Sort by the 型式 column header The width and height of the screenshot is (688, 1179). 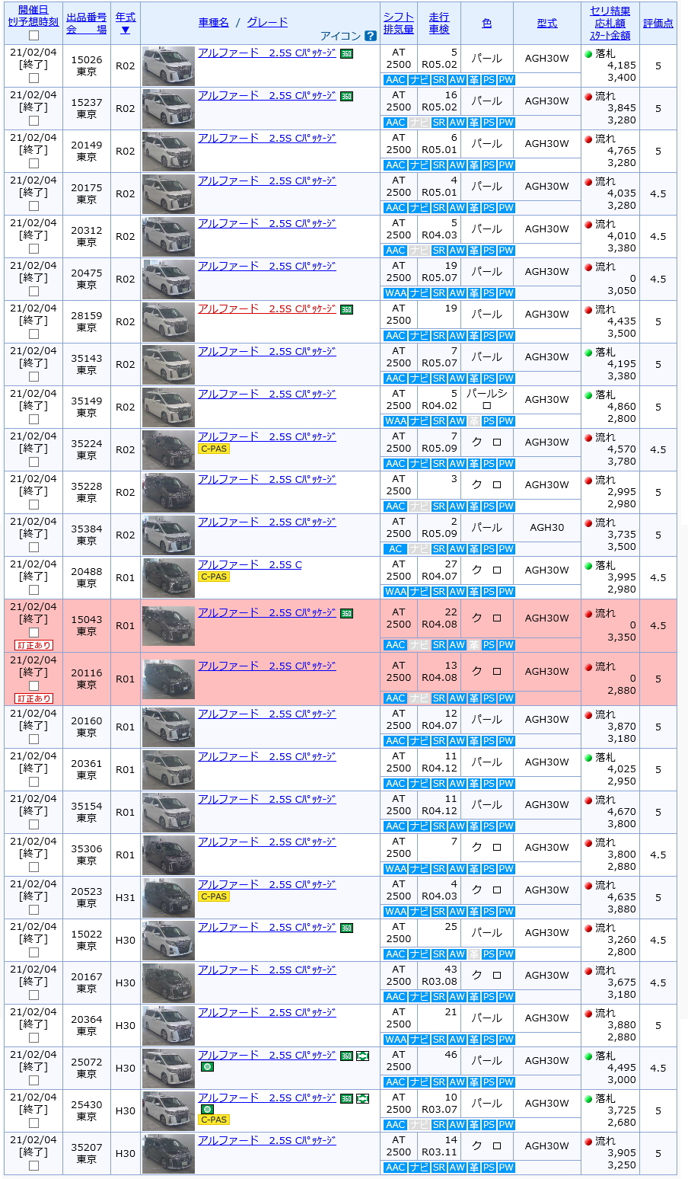click(x=547, y=23)
